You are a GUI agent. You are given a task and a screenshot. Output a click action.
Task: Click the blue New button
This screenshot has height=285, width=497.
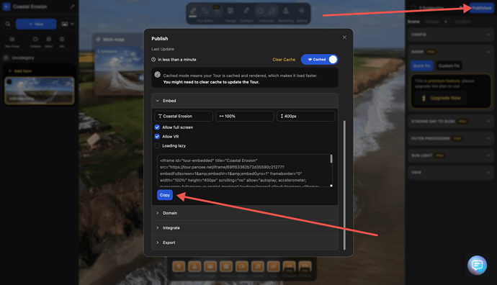pyautogui.click(x=36, y=24)
